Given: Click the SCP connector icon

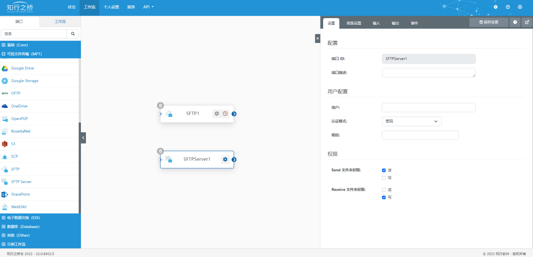Looking at the screenshot, I should coord(5,157).
